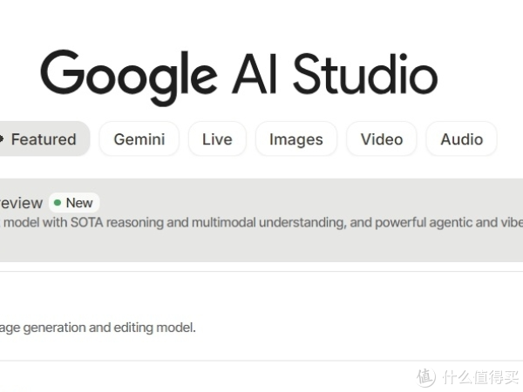
Task: Select the Featured category tab
Action: click(43, 139)
